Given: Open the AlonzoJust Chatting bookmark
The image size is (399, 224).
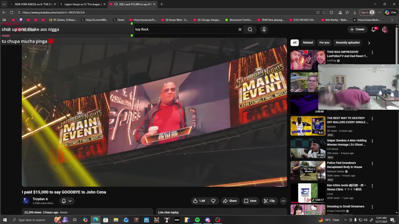Looking at the screenshot, I should click(x=238, y=20).
